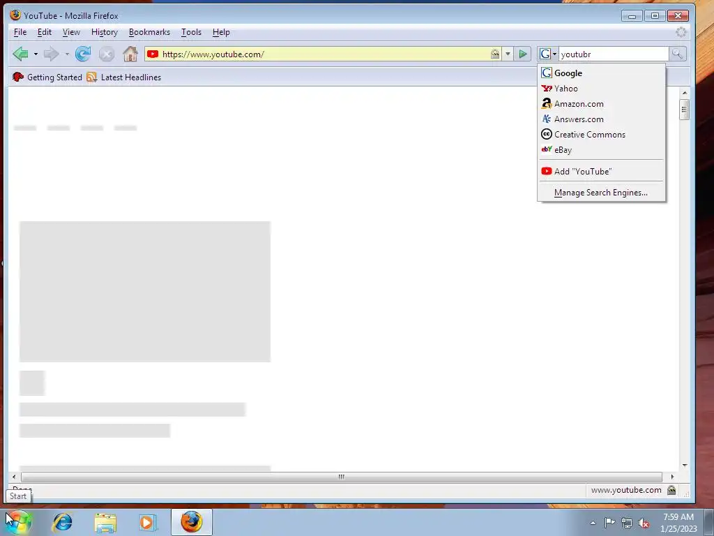Click the loading throbber at menu bar's right end
Screen dimensions: 714x536
[x=681, y=32]
